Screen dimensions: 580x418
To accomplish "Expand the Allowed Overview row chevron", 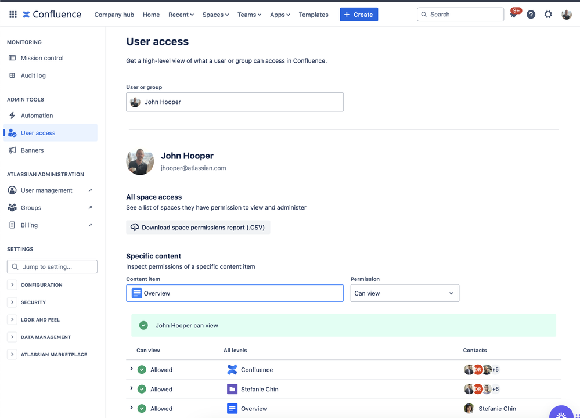I will point(131,408).
